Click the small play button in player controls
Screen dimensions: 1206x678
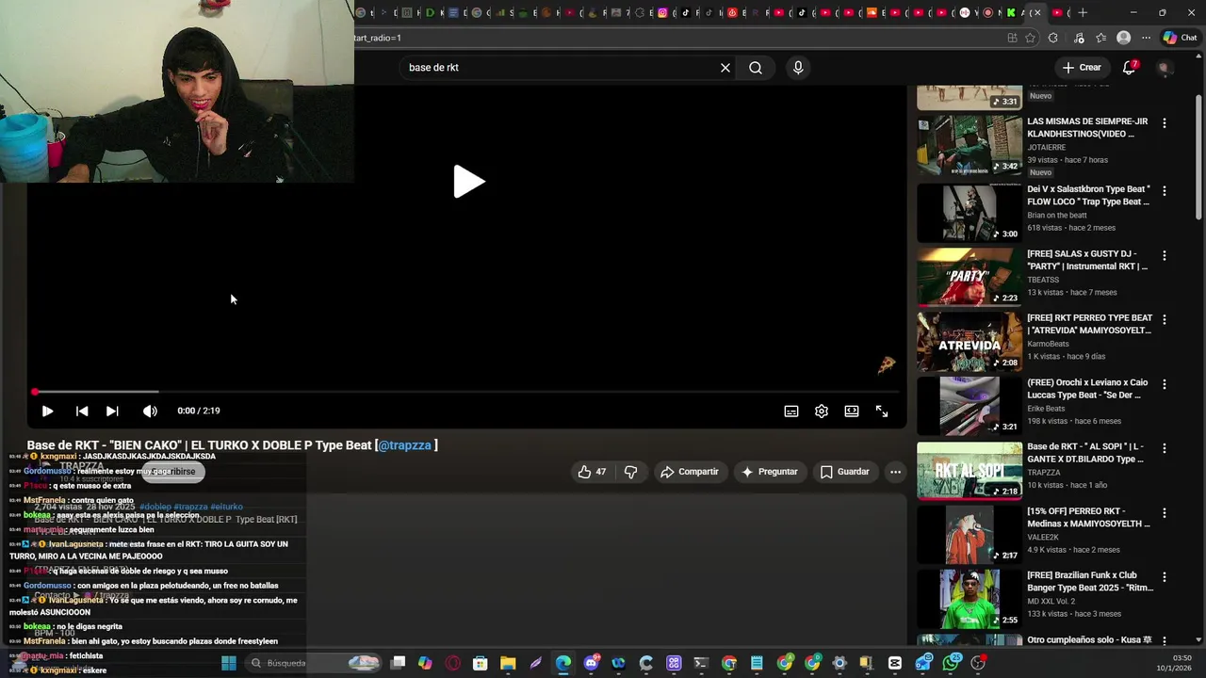[x=47, y=411]
